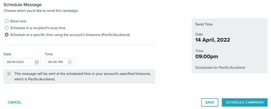The height and width of the screenshot is (109, 271).
Task: Click 'Scheduled for Pacific/Auckland' summary text
Action: pos(220,67)
